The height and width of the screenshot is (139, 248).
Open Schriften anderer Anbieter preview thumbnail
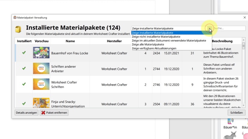[x=41, y=68]
